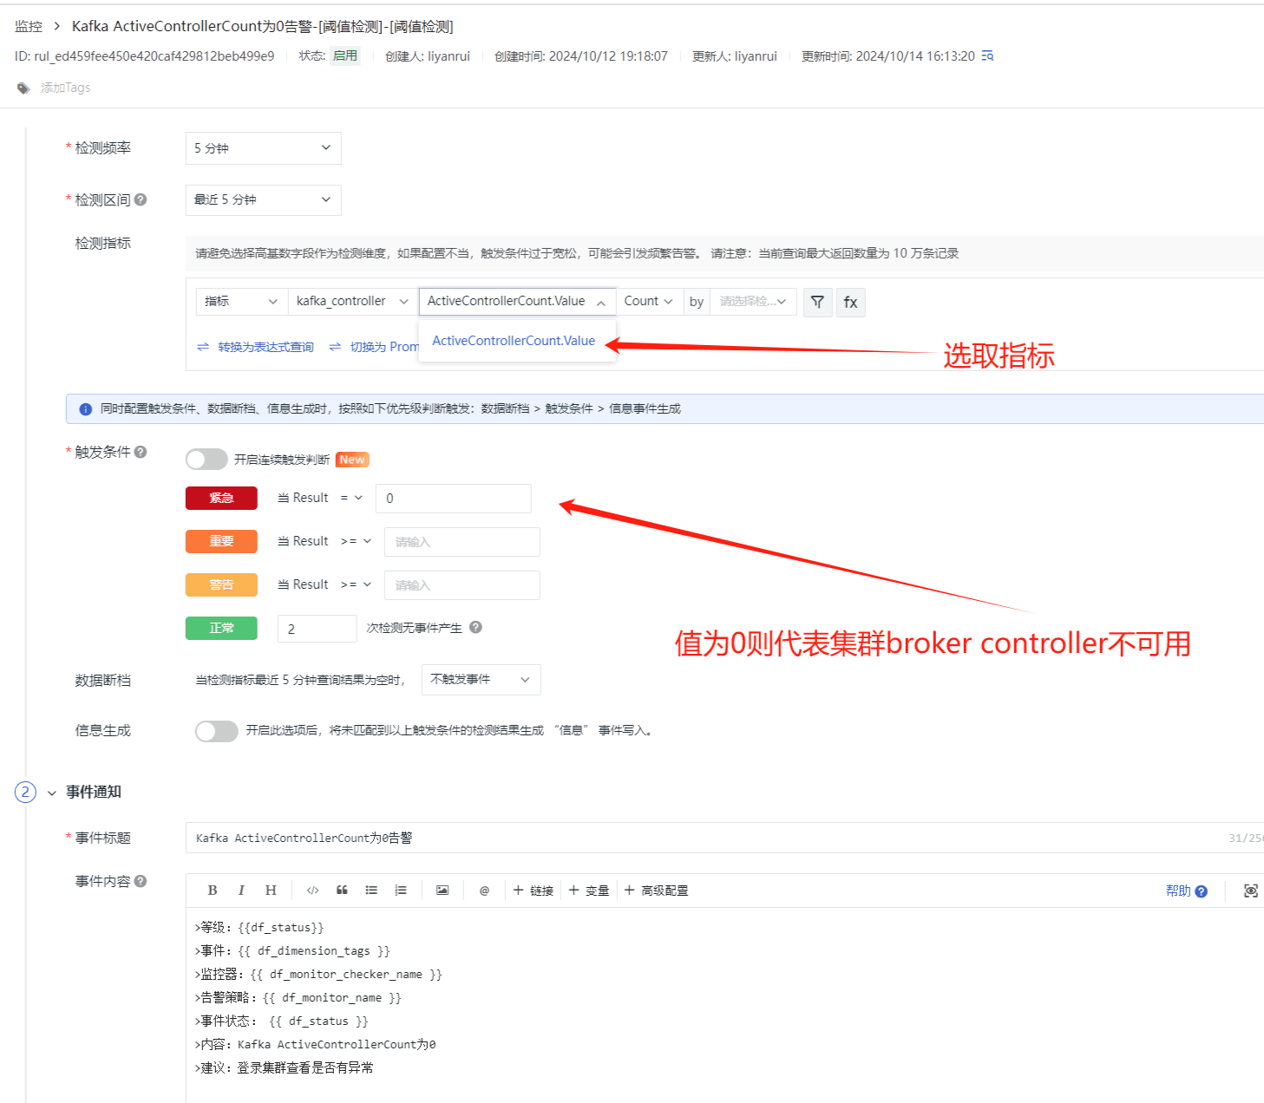Click the step 2 circle for 事件通知
The height and width of the screenshot is (1103, 1264).
click(25, 792)
